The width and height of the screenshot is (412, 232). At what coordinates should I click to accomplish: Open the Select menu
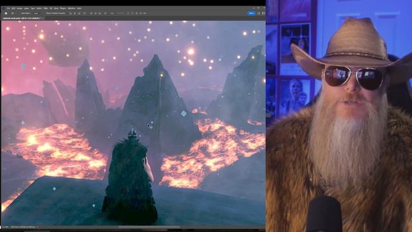(39, 8)
